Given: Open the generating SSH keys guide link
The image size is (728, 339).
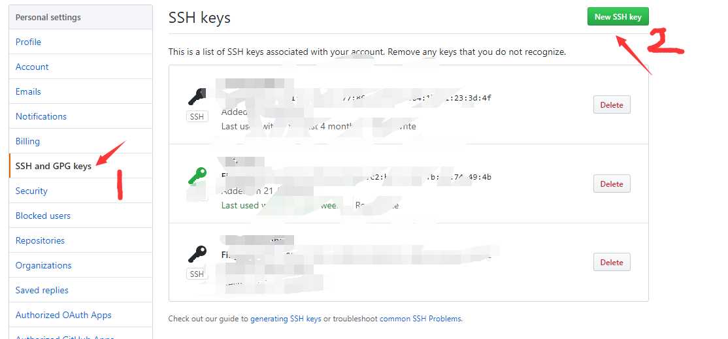Looking at the screenshot, I should (286, 319).
